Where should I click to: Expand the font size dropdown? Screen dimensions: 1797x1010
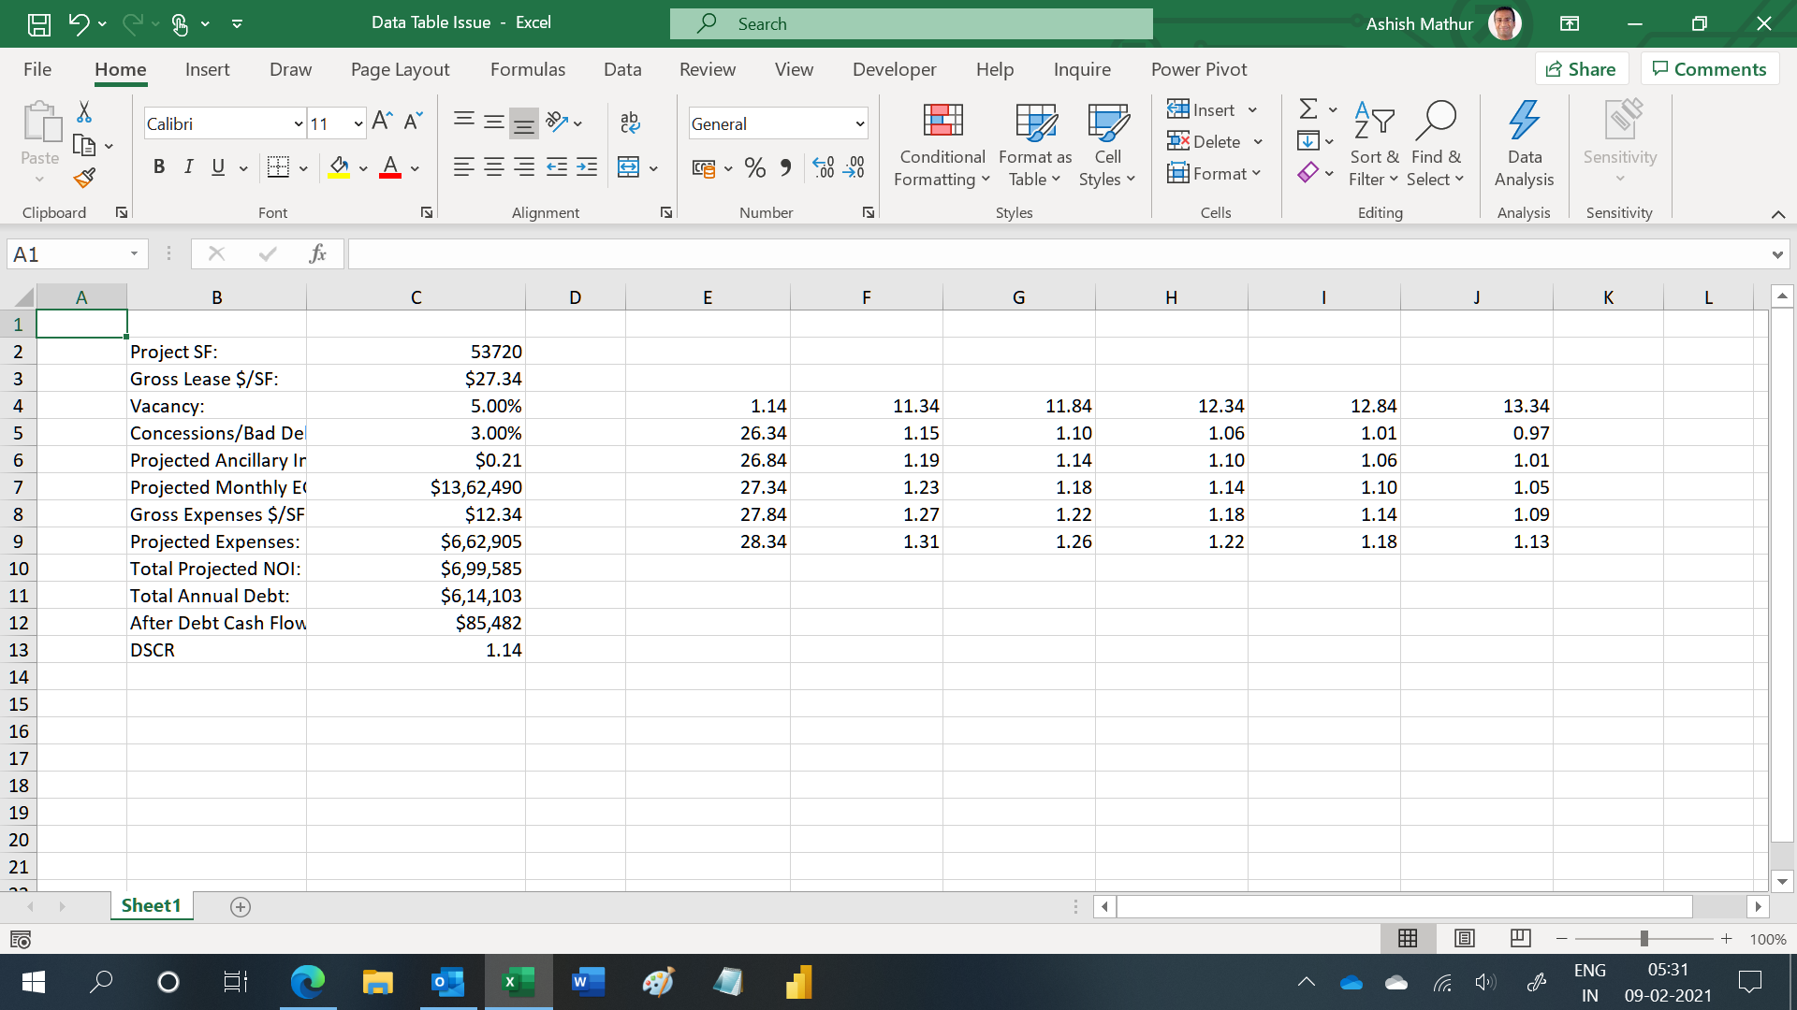click(358, 123)
